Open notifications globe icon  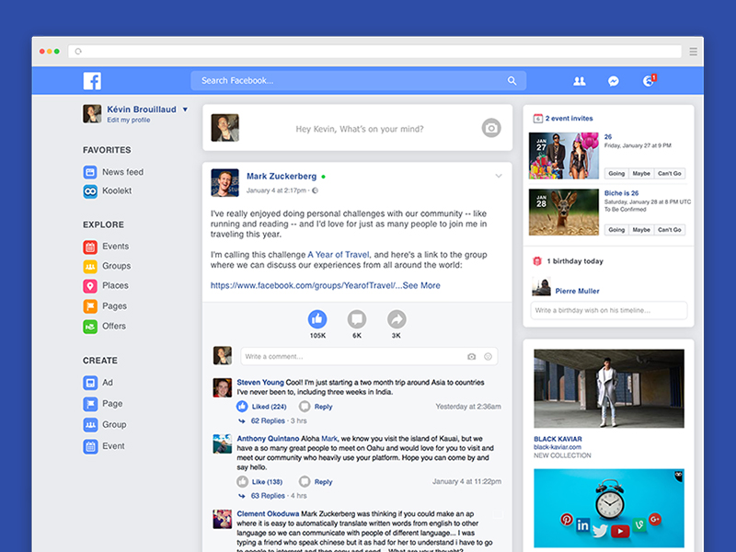point(649,81)
